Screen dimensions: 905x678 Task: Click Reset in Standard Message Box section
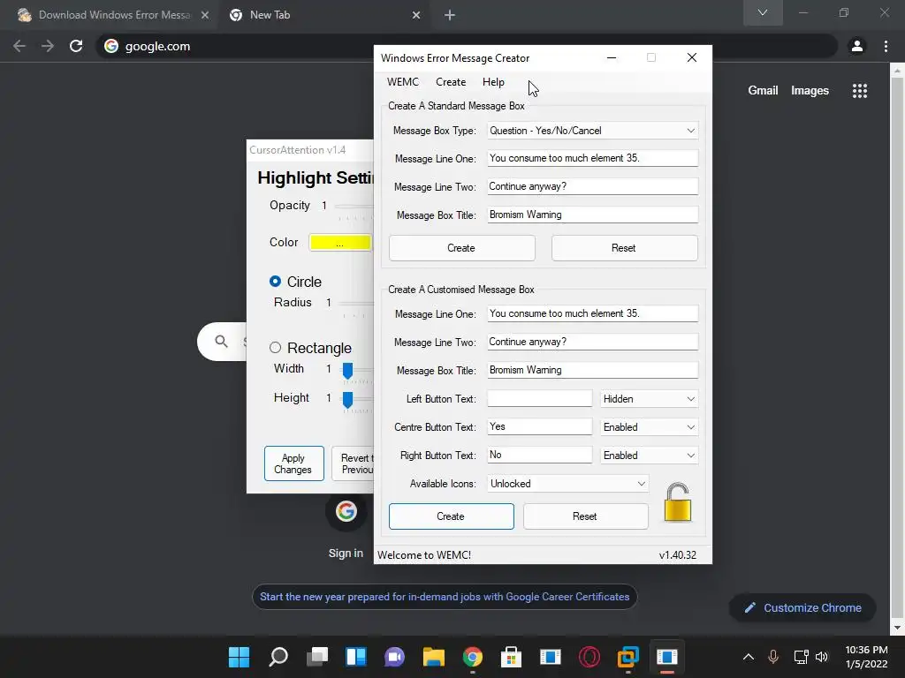click(x=624, y=248)
